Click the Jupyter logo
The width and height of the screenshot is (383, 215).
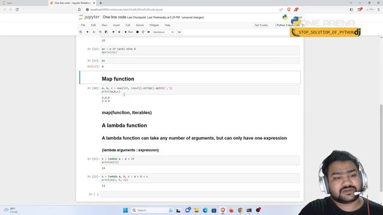coord(89,17)
